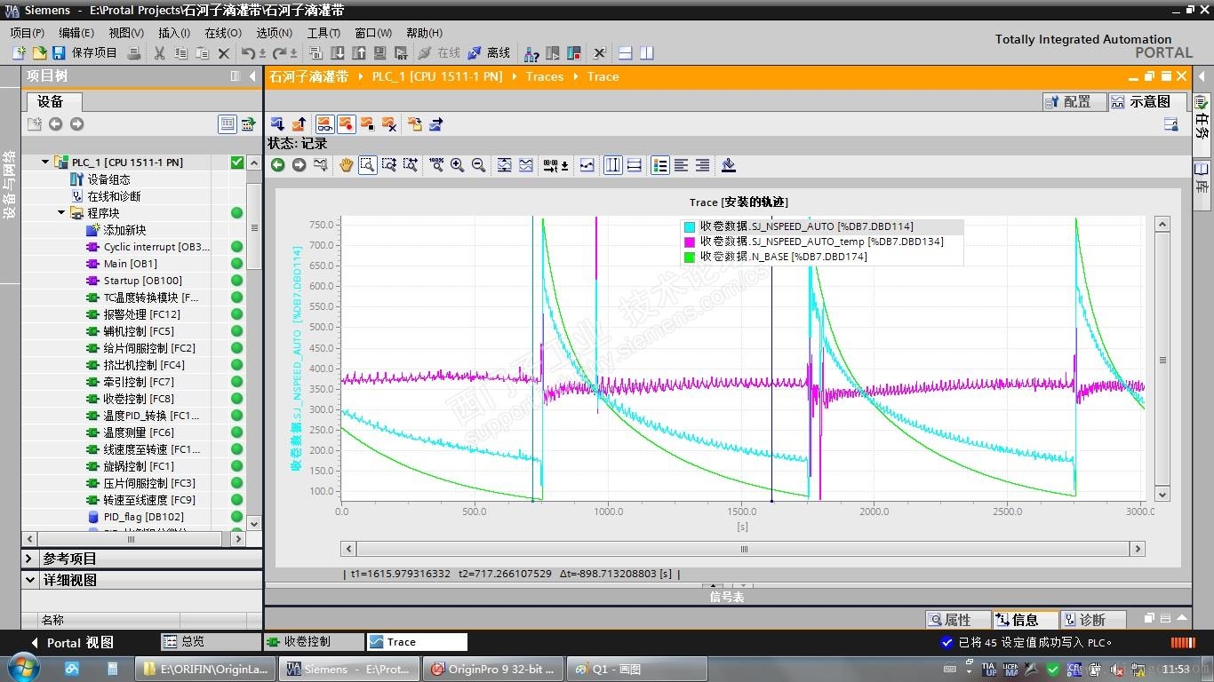Click the zoom in magnifier icon
The image size is (1214, 682).
tap(457, 165)
